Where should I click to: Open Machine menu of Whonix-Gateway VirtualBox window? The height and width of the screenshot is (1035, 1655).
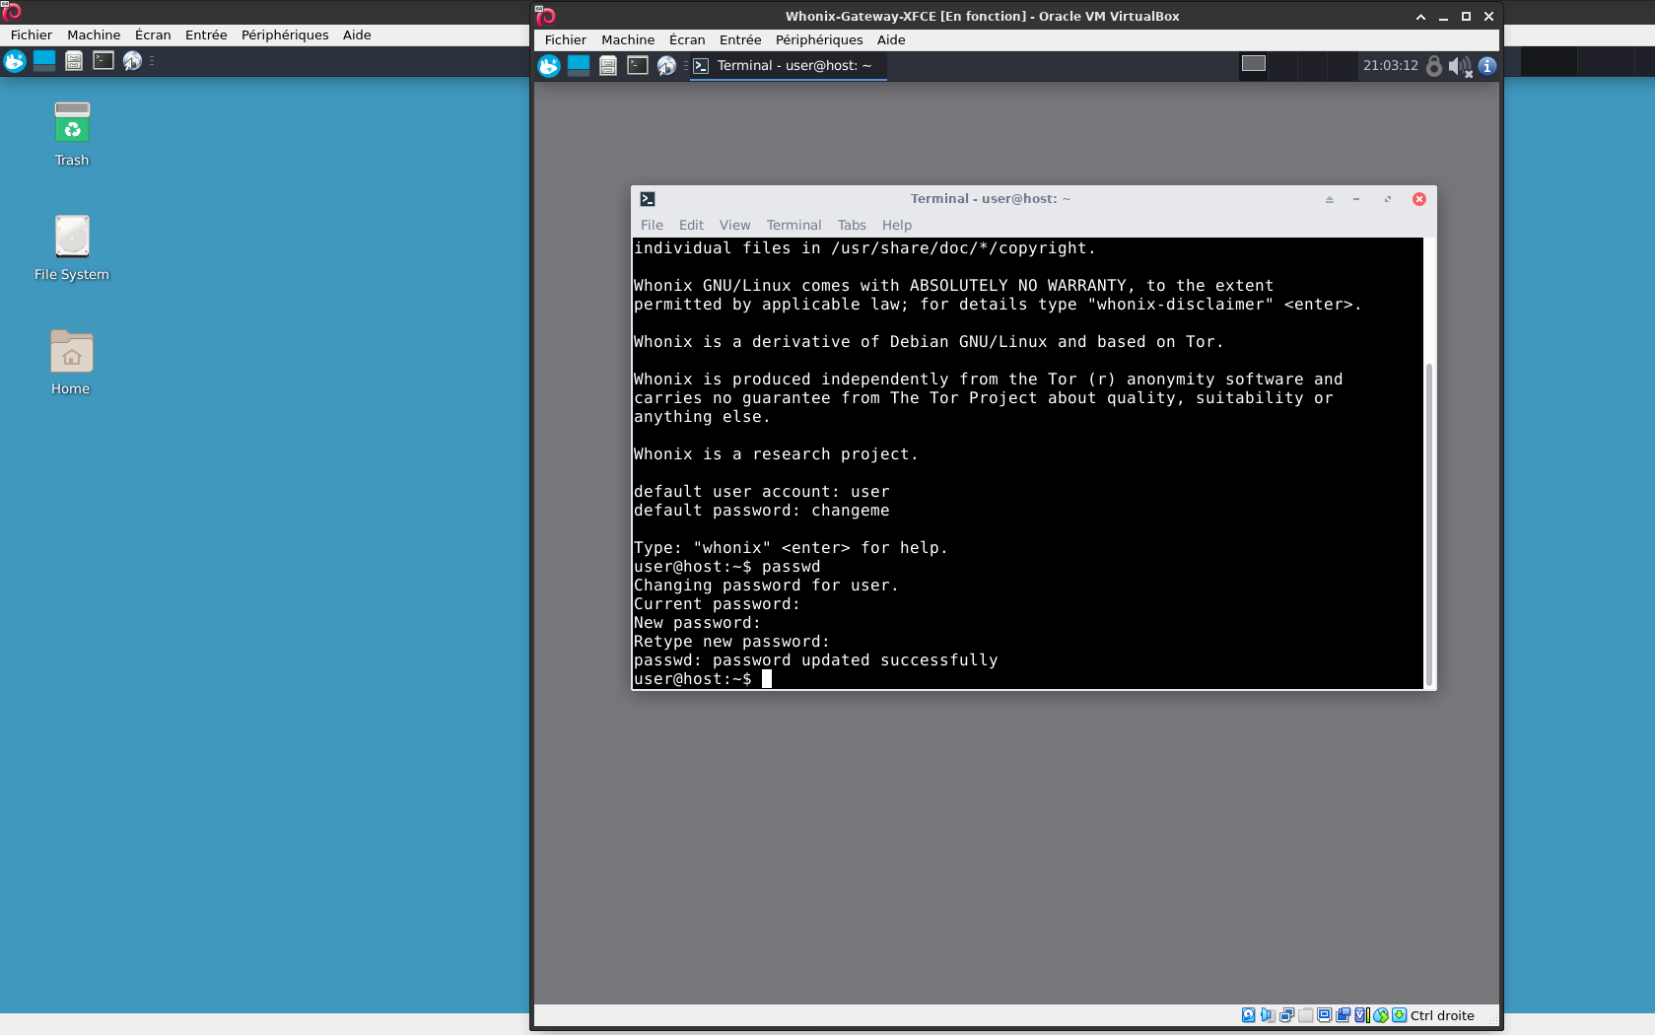coord(628,39)
